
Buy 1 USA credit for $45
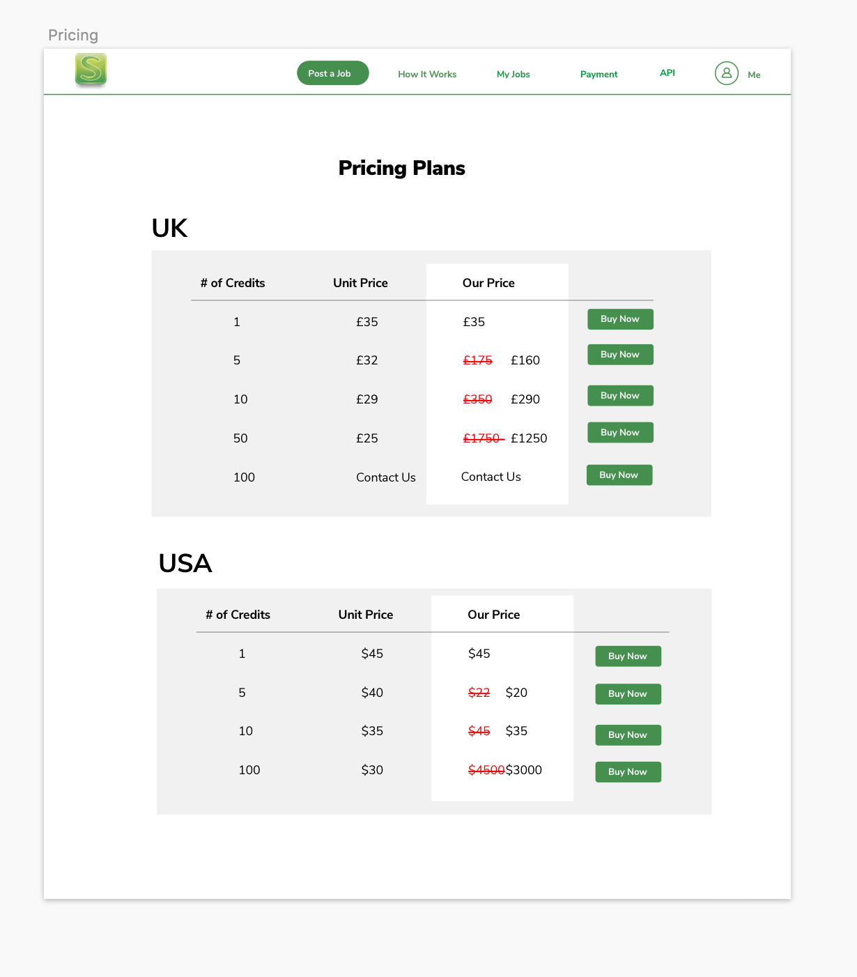coord(628,656)
